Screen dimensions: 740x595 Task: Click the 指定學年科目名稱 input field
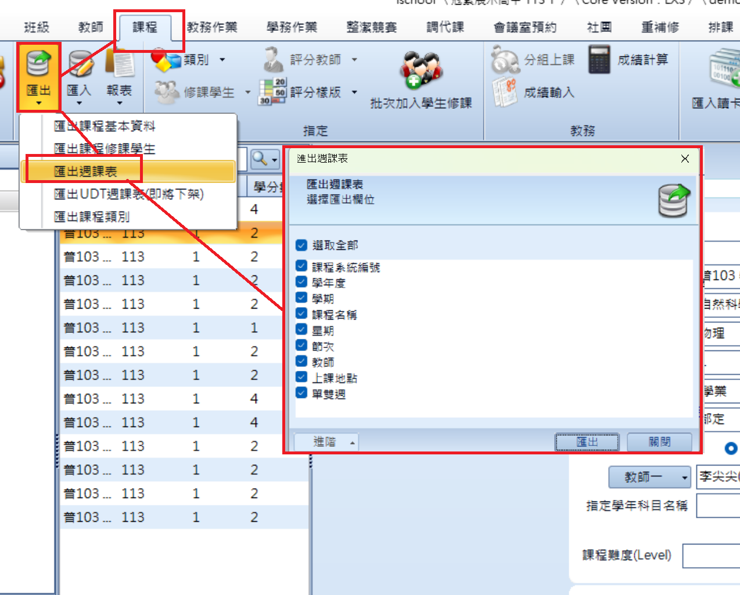[718, 506]
